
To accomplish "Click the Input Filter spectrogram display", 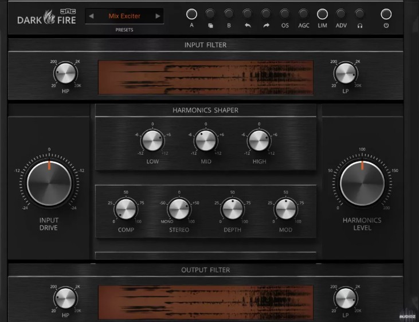I will coord(206,77).
